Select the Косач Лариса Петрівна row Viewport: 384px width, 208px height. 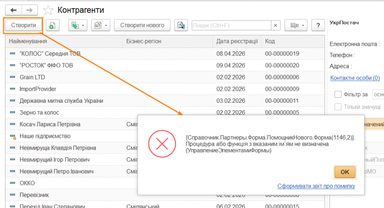coord(71,124)
